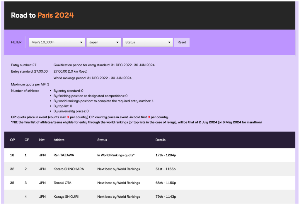Click Kotaro SHINOHARA's 51st - 1165p details
The width and height of the screenshot is (300, 205).
pyautogui.click(x=166, y=169)
